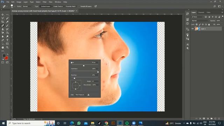Open the layer blend mode Normal dropdown
224x126 pixels.
click(200, 21)
